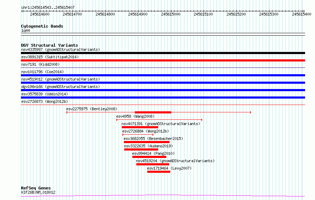Click ruler position 245614700
The height and width of the screenshot is (200, 315).
[x=72, y=14]
